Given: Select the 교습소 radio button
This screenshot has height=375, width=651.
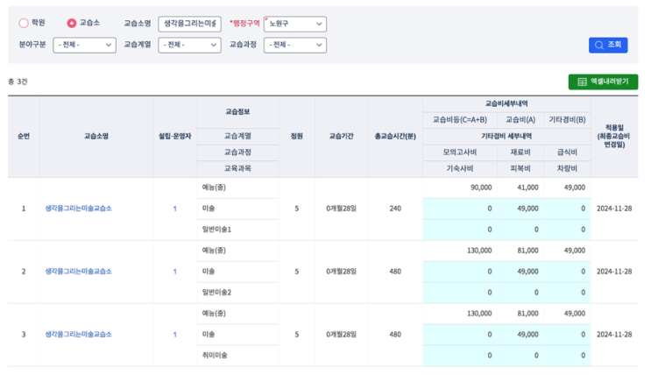Looking at the screenshot, I should click(x=72, y=23).
